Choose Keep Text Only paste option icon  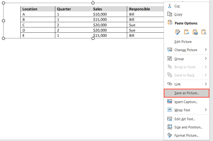(x=204, y=32)
